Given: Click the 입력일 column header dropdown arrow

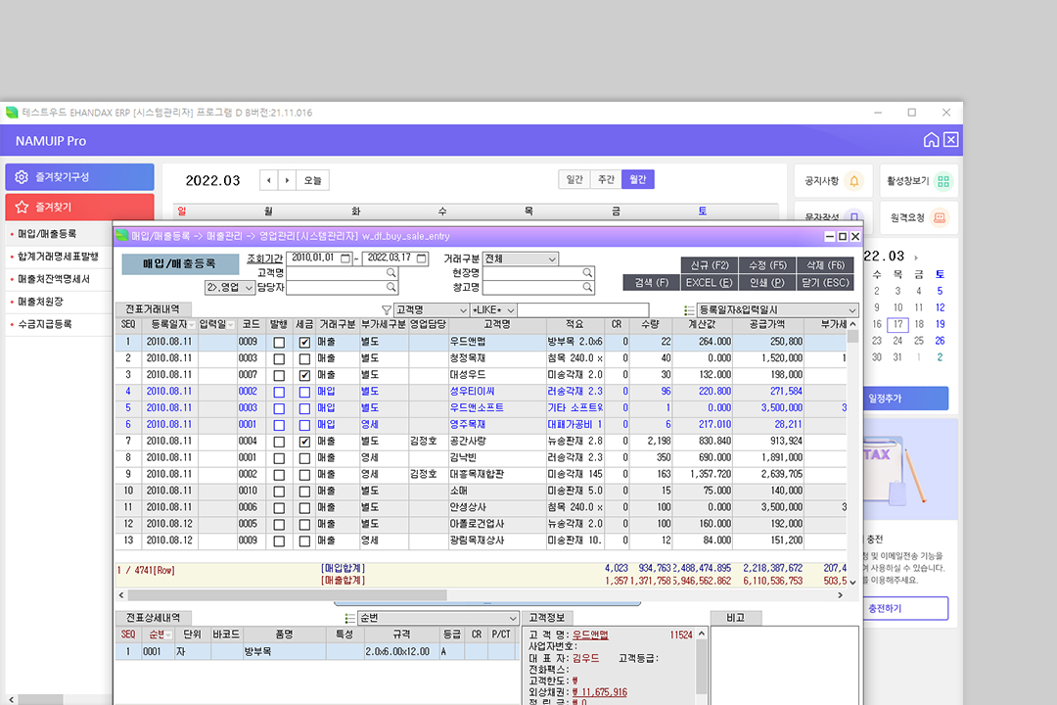Looking at the screenshot, I should click(231, 325).
